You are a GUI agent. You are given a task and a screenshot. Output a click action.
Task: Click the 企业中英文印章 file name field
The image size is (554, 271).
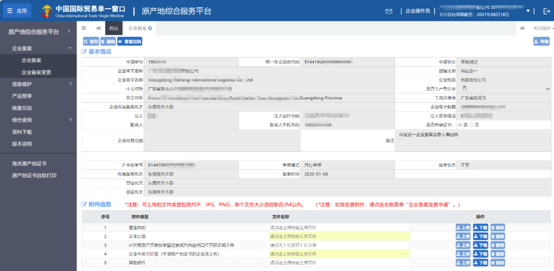pos(339,254)
